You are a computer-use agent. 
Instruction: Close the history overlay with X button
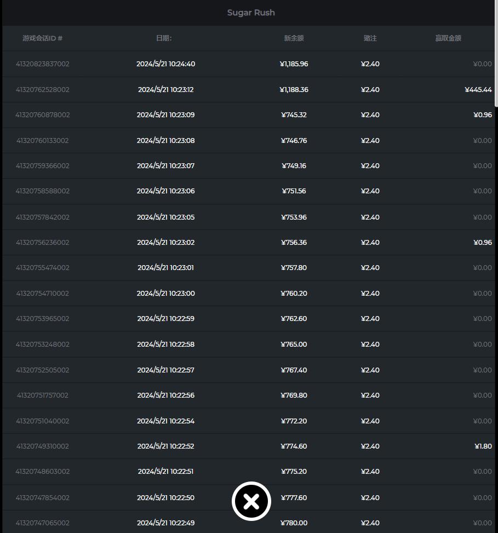coord(251,501)
